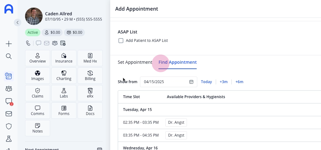321x150 pixels.
Task: Open the date picker calendar icon
Action: [191, 82]
